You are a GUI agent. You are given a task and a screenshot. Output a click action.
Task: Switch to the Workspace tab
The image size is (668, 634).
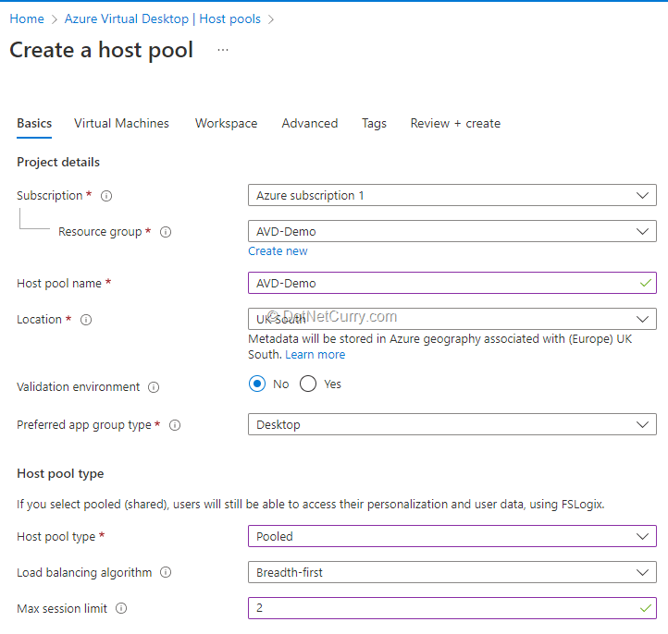pyautogui.click(x=227, y=124)
